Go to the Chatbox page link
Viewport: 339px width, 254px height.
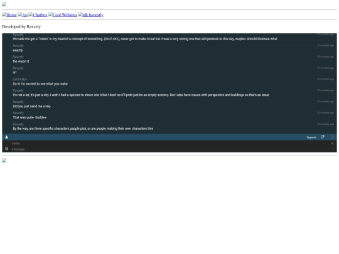click(x=38, y=15)
